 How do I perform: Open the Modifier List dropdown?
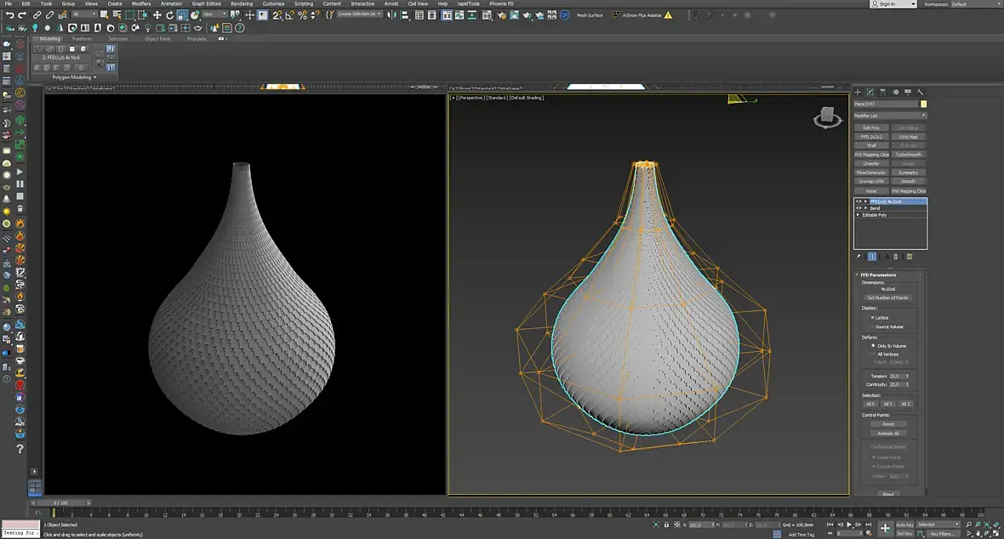coord(890,116)
